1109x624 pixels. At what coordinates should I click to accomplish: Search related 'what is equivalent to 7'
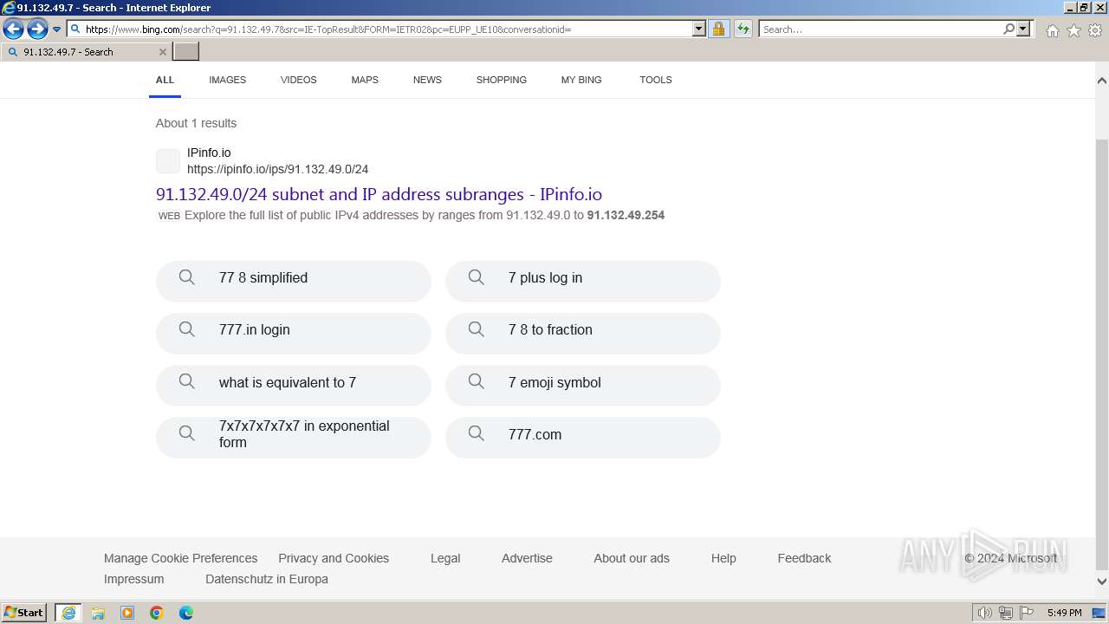(294, 386)
